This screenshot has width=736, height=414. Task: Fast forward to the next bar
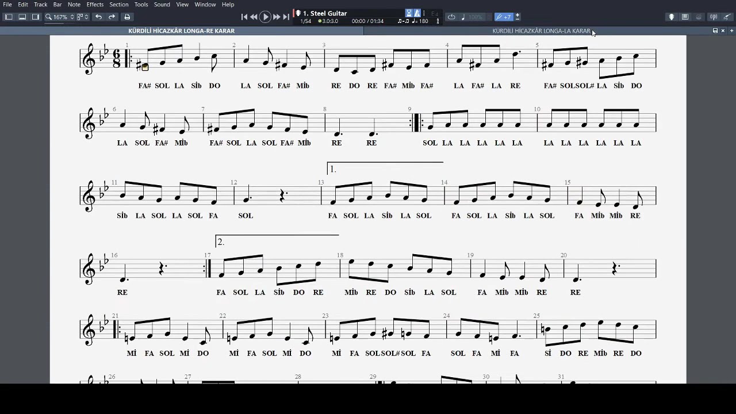point(277,17)
